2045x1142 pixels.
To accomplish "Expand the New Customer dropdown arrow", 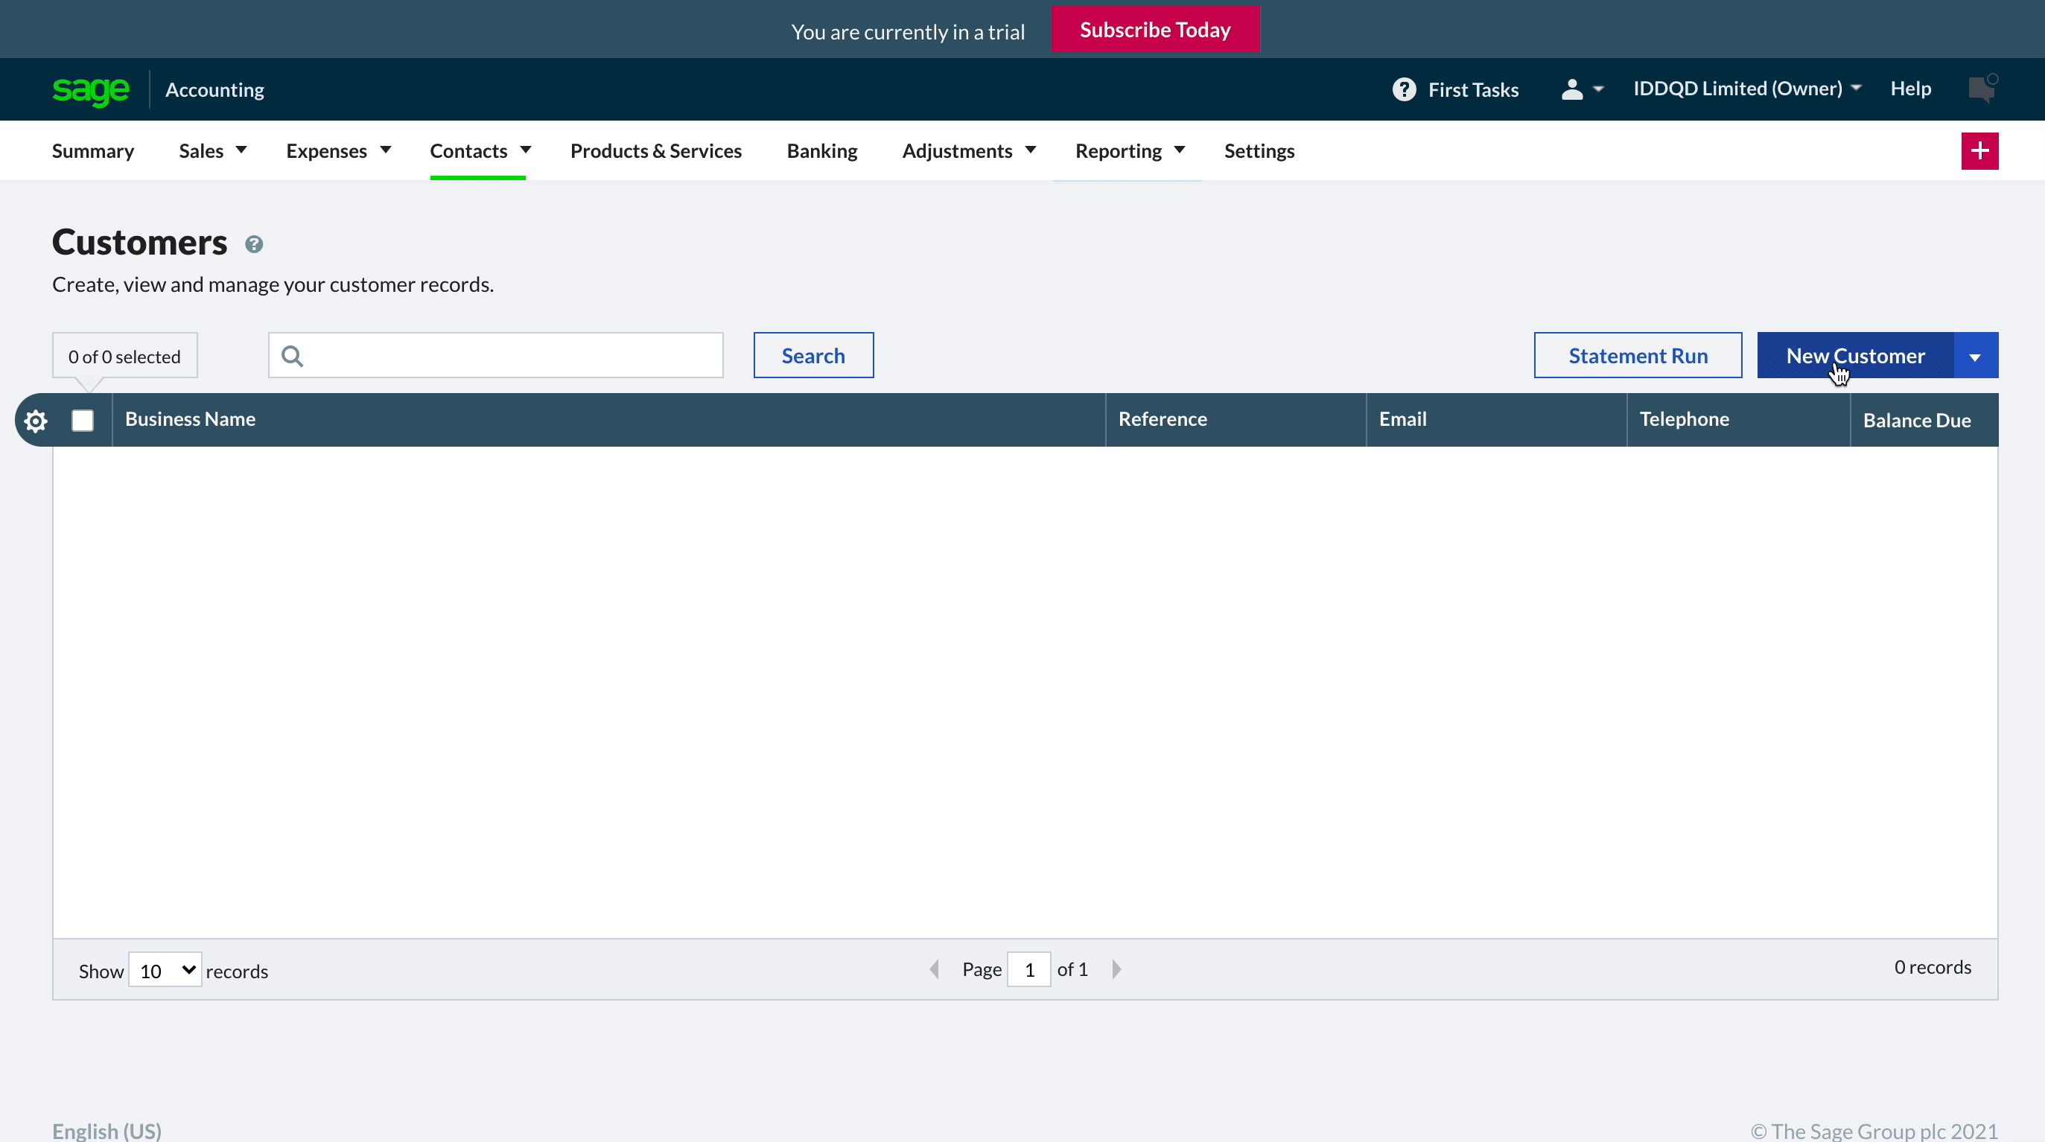I will pyautogui.click(x=1976, y=355).
